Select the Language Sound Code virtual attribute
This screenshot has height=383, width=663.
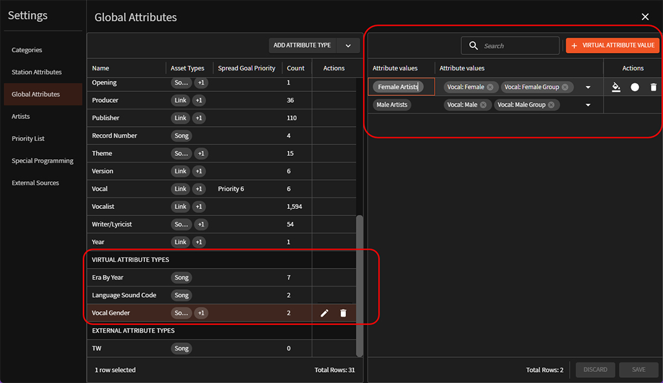point(222,296)
